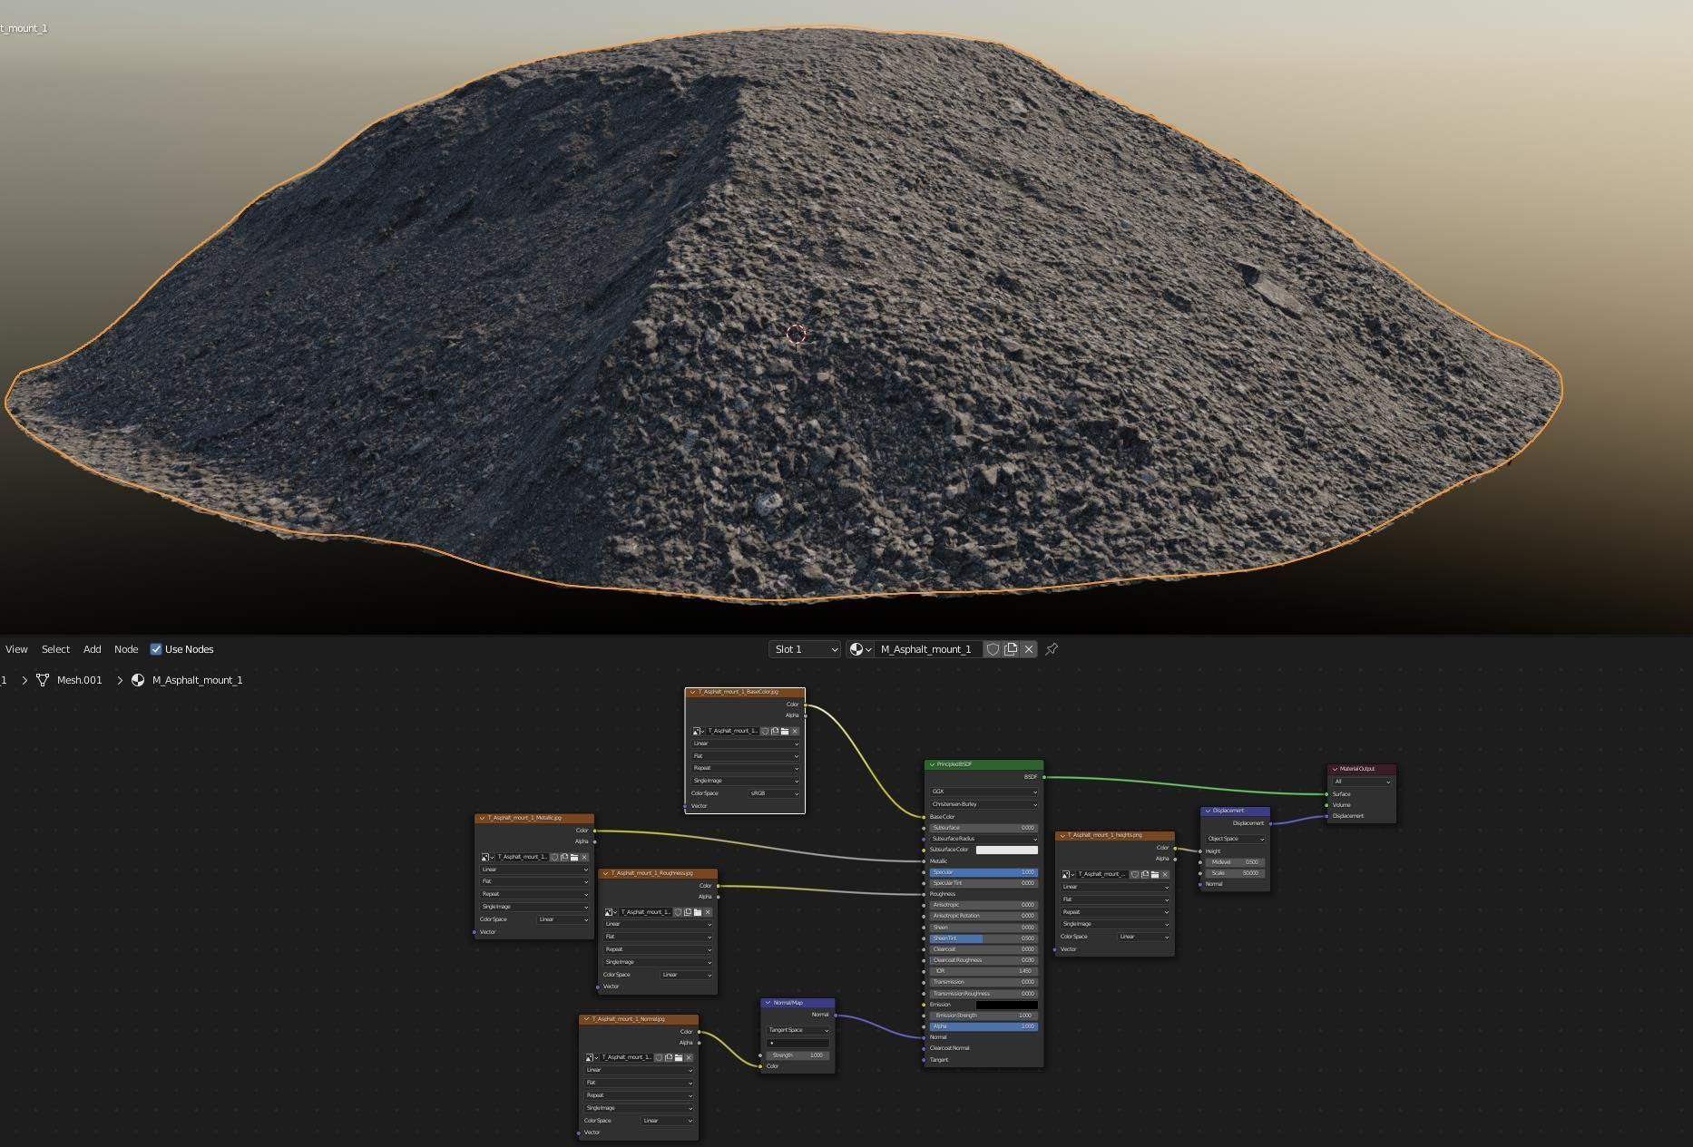This screenshot has height=1147, width=1693.
Task: Open the View menu
Action: tap(16, 649)
